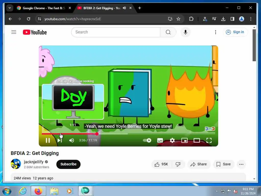The width and height of the screenshot is (261, 196).
Task: Reload the current page
Action: tap(29, 19)
